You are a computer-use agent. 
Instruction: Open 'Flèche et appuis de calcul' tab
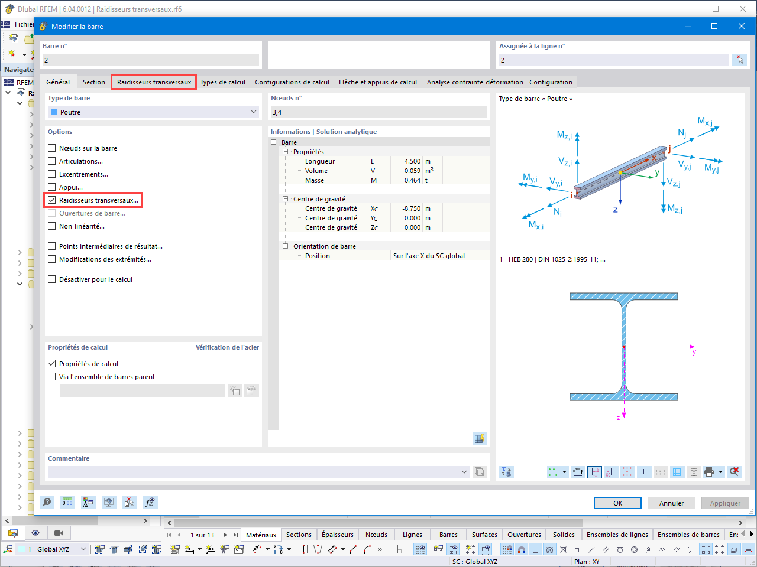(x=378, y=82)
